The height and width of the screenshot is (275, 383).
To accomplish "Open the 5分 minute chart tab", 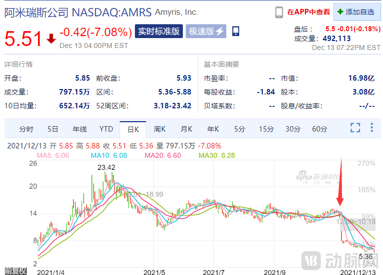I will pos(240,129).
